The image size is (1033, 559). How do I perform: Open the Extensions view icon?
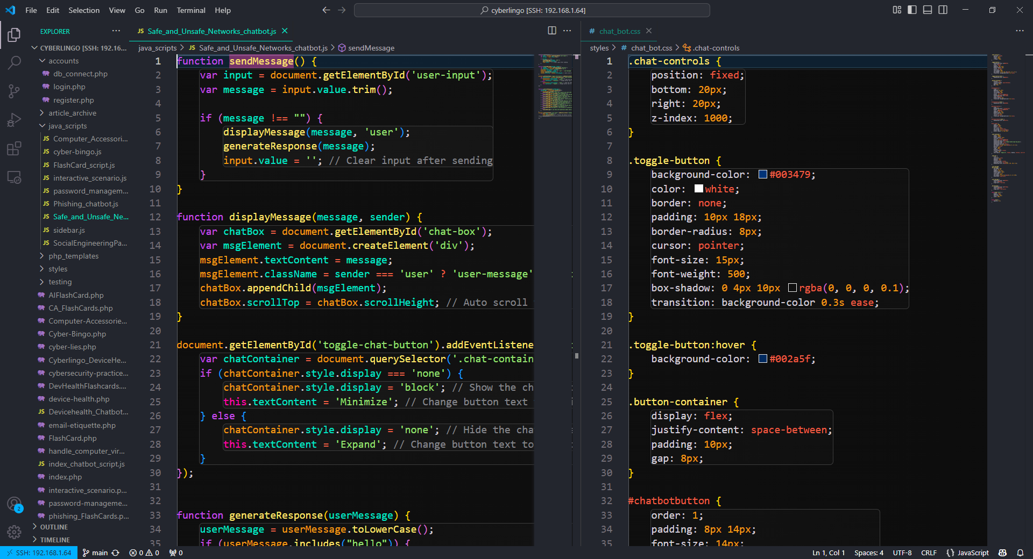(14, 148)
